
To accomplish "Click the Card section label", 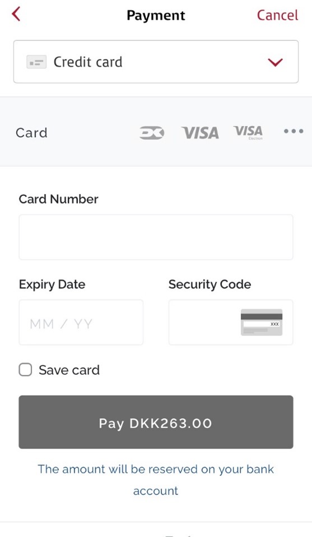I will point(31,133).
